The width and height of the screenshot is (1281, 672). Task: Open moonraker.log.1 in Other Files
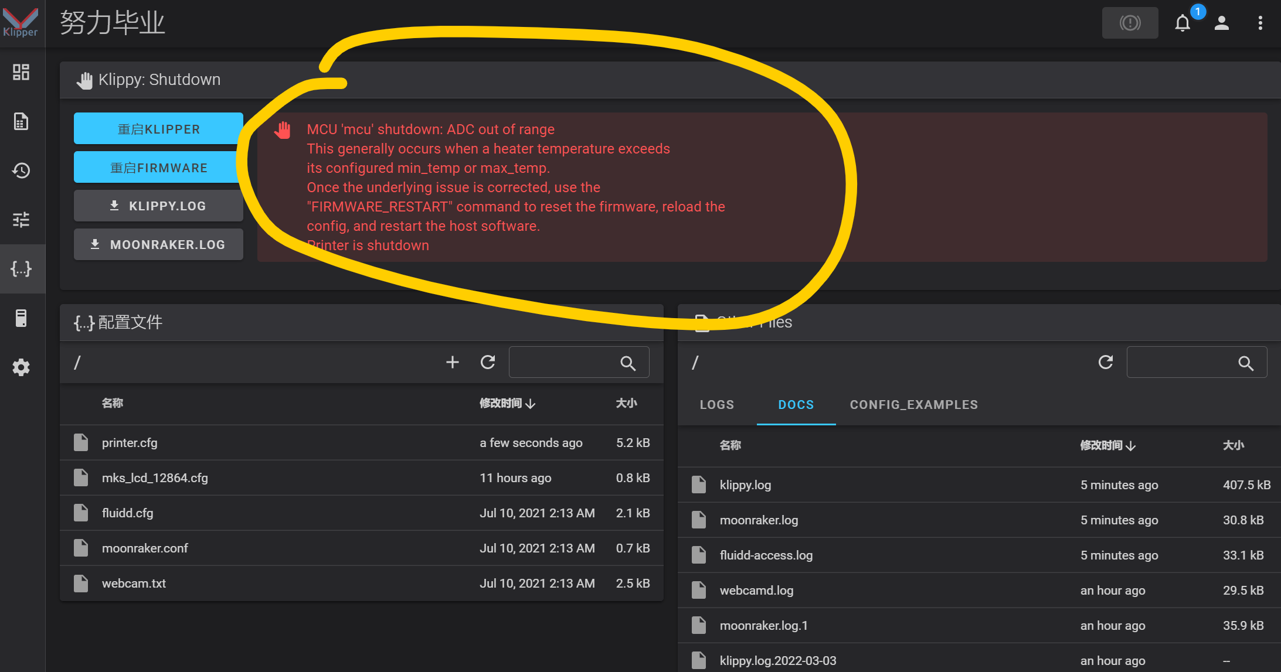979,625
